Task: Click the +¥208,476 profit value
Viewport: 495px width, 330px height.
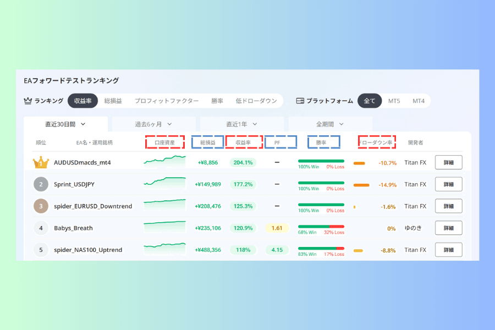Action: pyautogui.click(x=208, y=206)
